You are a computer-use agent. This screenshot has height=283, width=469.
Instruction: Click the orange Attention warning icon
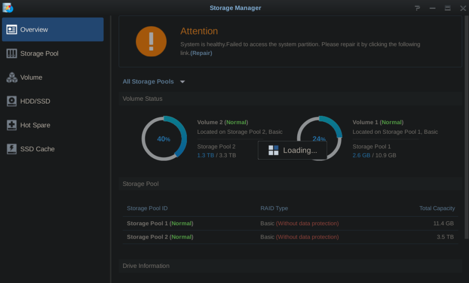(x=151, y=41)
